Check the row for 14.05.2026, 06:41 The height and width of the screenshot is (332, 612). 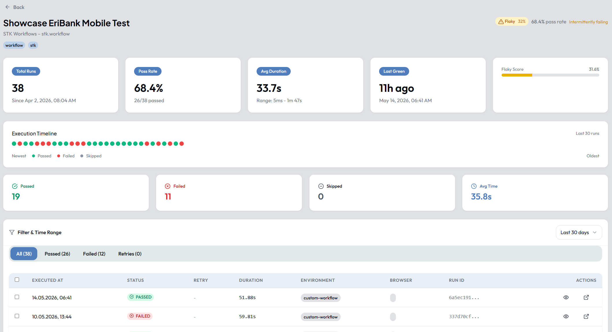tap(17, 297)
